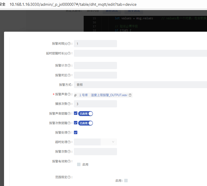Click help icon next to 报警计次
The height and width of the screenshot is (186, 207).
coord(69,65)
